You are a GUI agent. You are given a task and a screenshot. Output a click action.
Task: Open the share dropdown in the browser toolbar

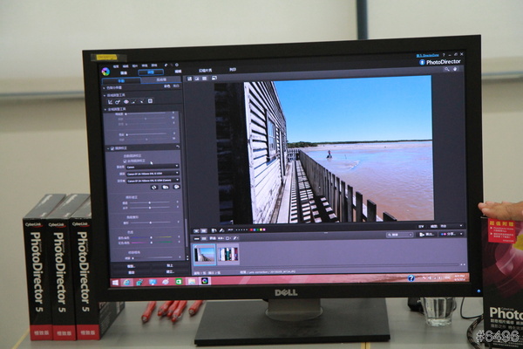452,234
